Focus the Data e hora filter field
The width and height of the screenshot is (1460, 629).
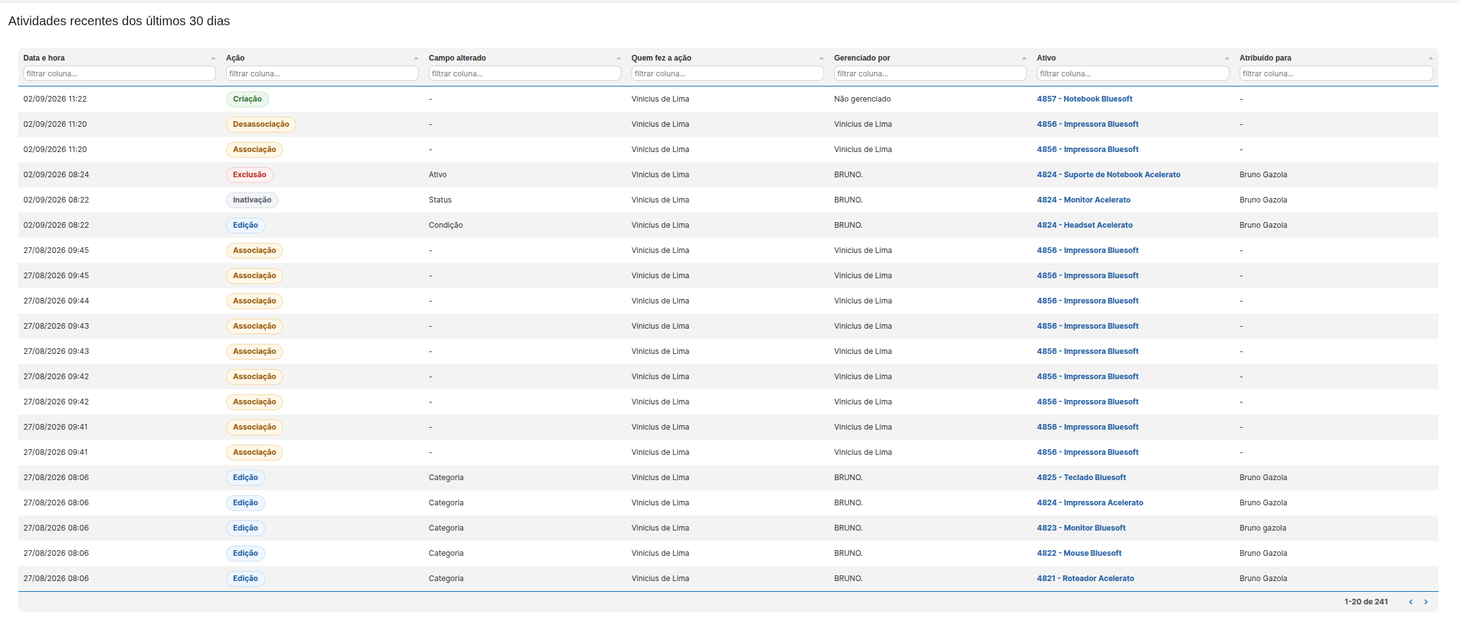(119, 74)
